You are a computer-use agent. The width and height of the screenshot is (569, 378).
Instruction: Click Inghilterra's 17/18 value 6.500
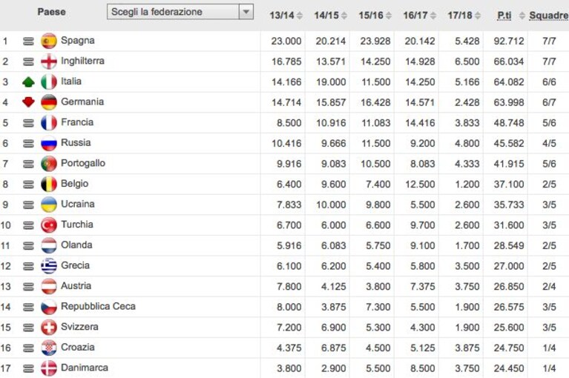(x=467, y=62)
